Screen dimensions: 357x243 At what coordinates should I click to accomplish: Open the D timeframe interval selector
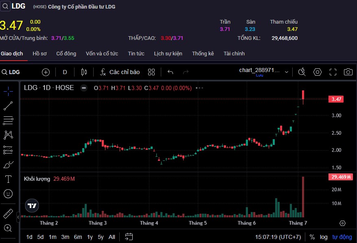(65, 72)
